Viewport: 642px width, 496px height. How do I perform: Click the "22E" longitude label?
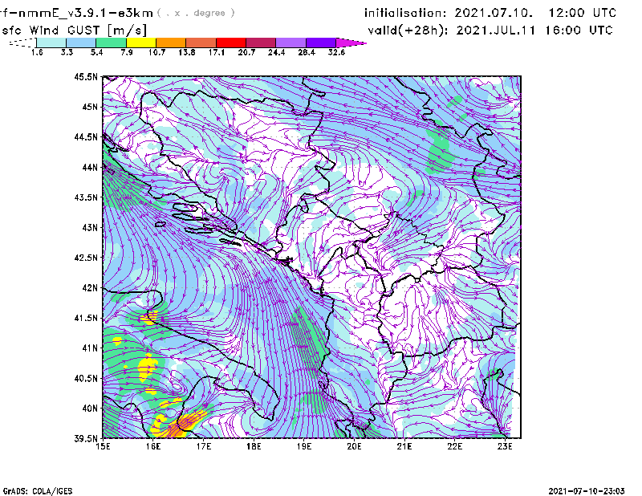[454, 446]
